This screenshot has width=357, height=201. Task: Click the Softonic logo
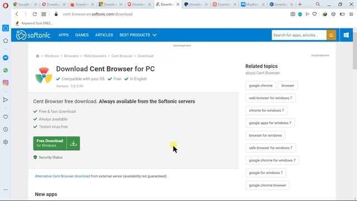33,35
